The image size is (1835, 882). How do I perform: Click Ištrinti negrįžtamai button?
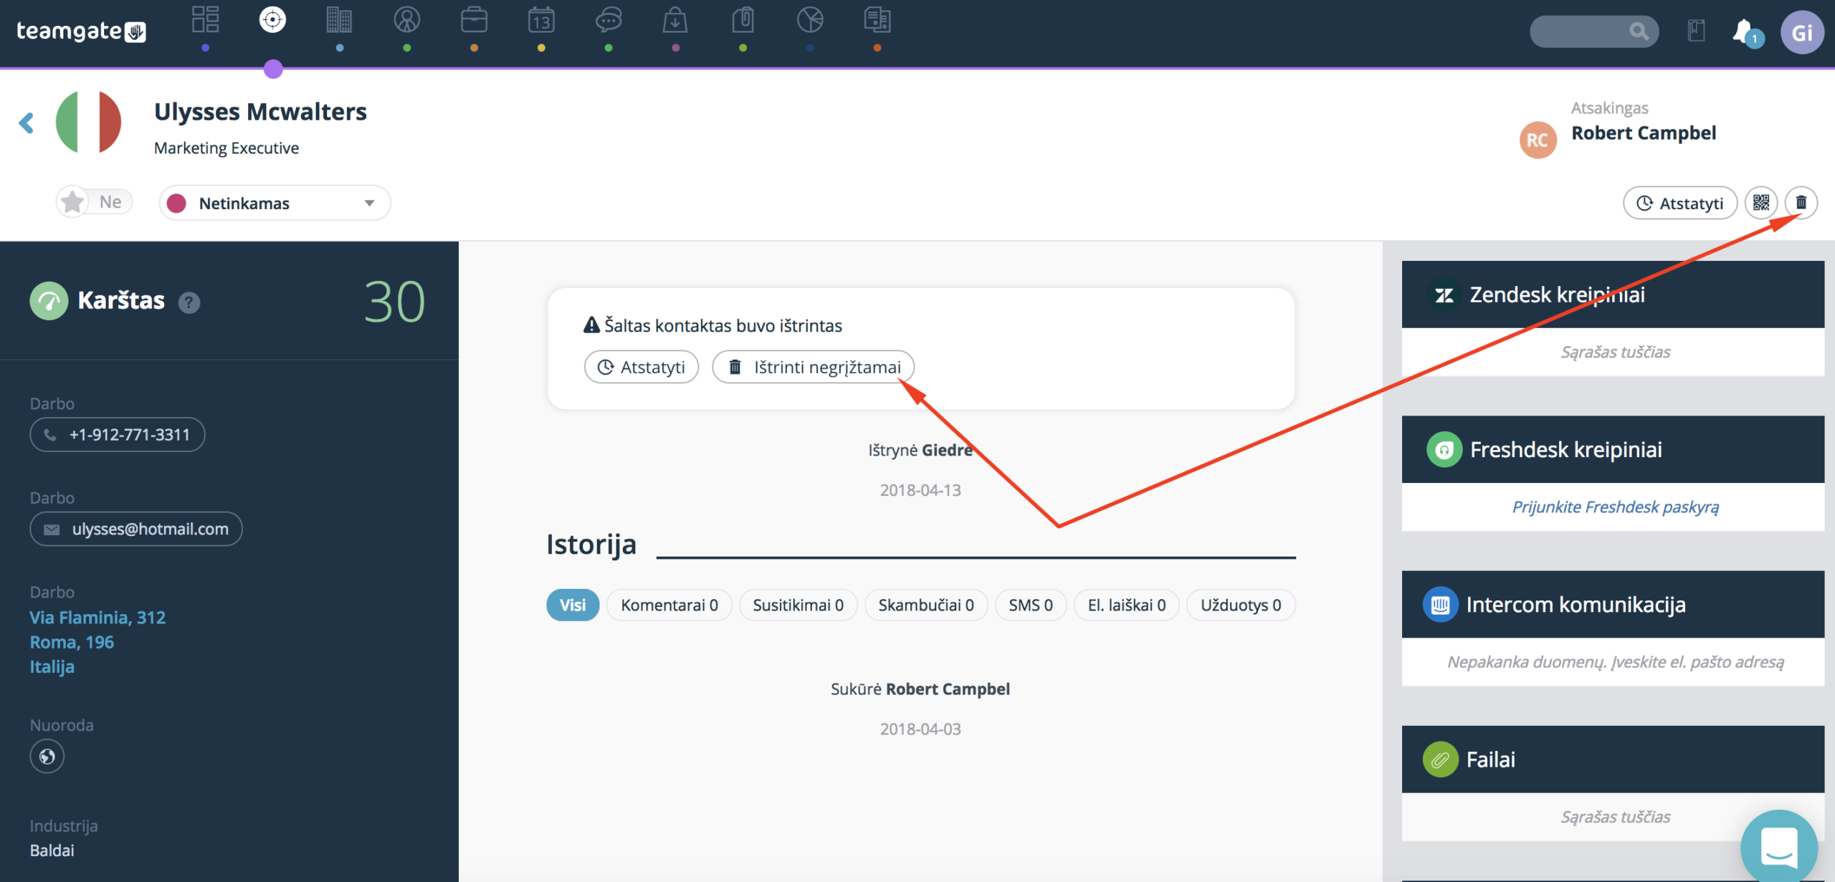tap(813, 367)
